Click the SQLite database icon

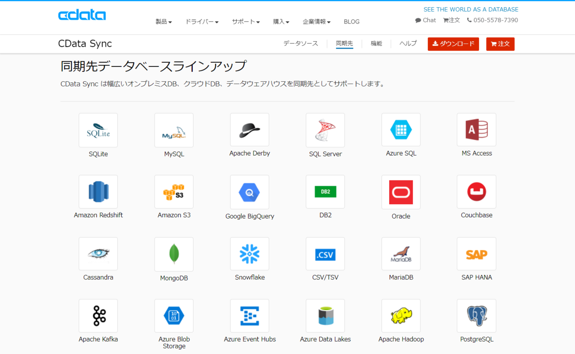click(x=98, y=130)
